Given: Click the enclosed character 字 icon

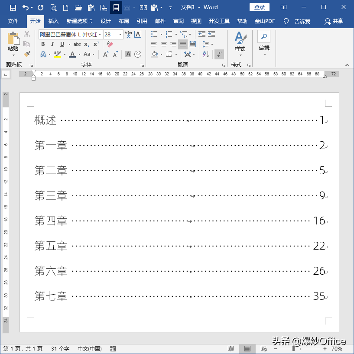Looking at the screenshot, I should (138, 54).
